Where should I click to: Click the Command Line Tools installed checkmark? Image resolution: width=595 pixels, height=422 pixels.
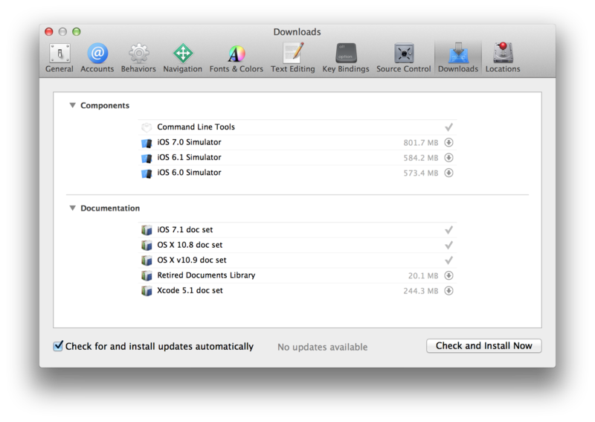[x=449, y=127]
